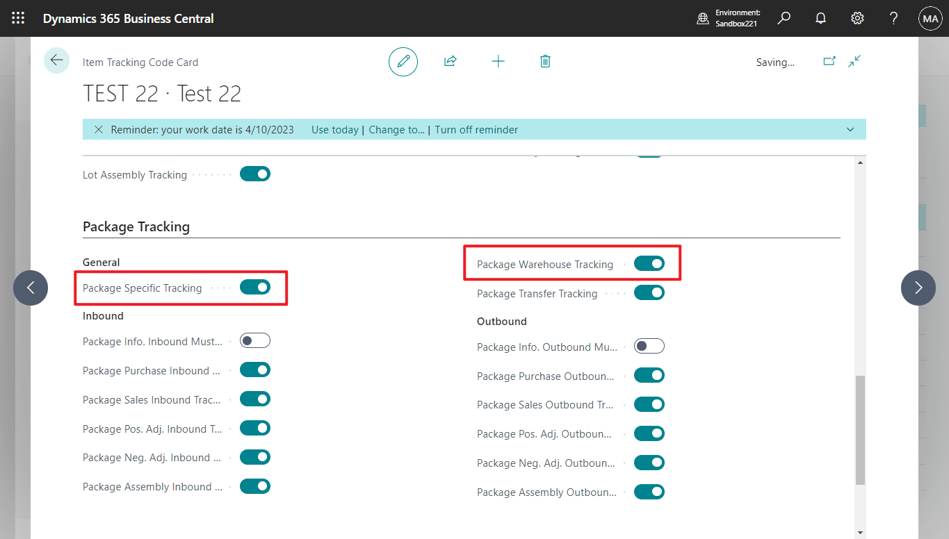Image resolution: width=949 pixels, height=539 pixels.
Task: Click Turn off reminder
Action: [476, 129]
